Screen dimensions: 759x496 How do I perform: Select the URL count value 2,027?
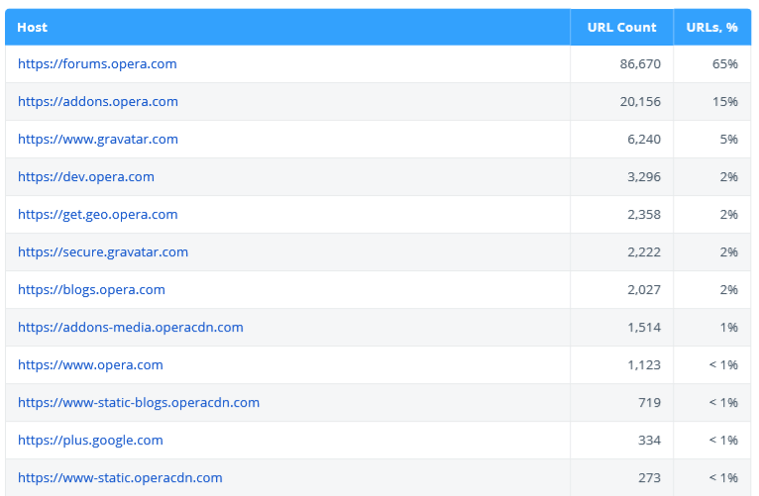coord(644,290)
